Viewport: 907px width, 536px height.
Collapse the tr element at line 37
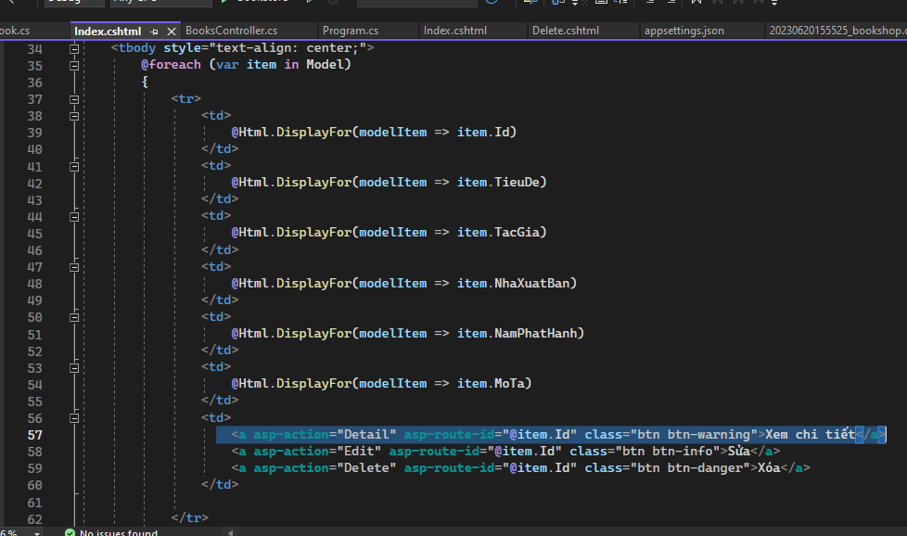pos(73,98)
